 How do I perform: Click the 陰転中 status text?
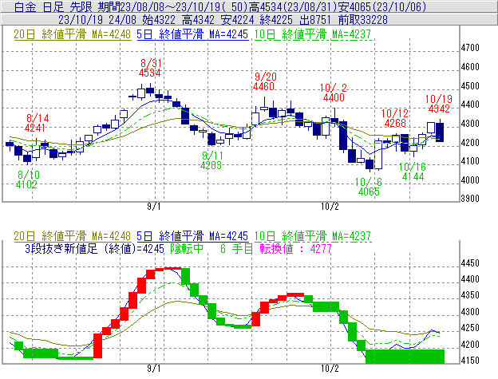187,248
